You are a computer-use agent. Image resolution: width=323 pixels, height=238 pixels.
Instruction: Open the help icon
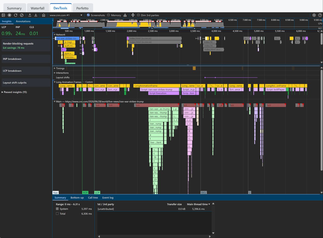[x=320, y=15]
